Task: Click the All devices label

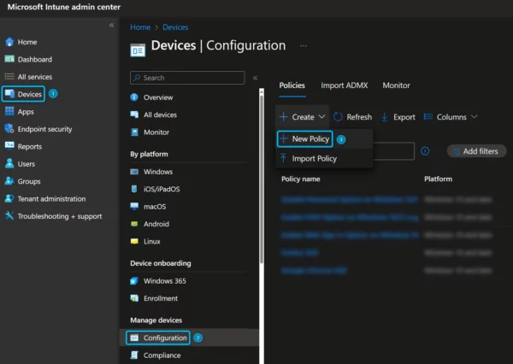Action: coord(160,114)
